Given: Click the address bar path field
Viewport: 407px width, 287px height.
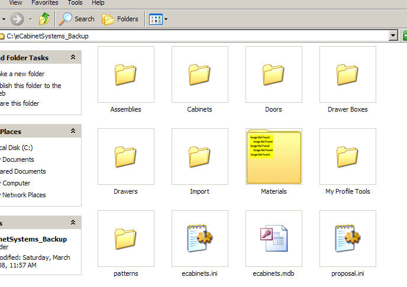Looking at the screenshot, I should tap(194, 36).
